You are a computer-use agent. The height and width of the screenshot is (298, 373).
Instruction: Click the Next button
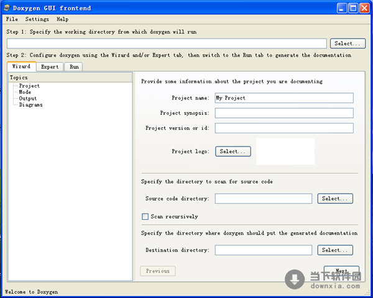[341, 271]
